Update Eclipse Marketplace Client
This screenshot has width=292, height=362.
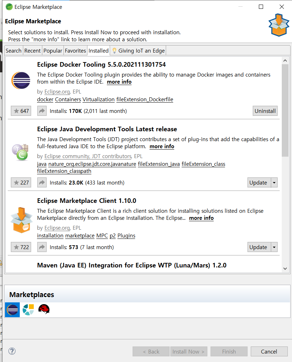[259, 247]
